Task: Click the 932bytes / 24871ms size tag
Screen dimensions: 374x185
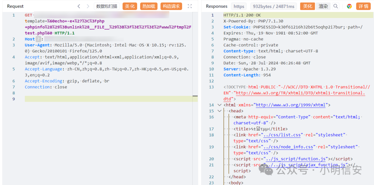Action: [x=273, y=7]
